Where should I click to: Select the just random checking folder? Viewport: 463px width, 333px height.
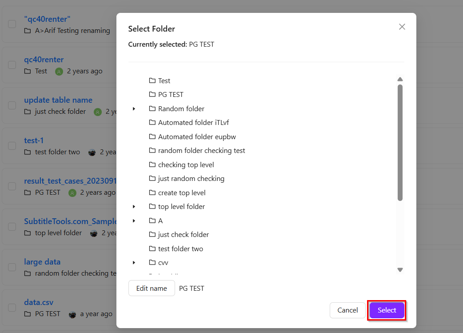tap(191, 179)
